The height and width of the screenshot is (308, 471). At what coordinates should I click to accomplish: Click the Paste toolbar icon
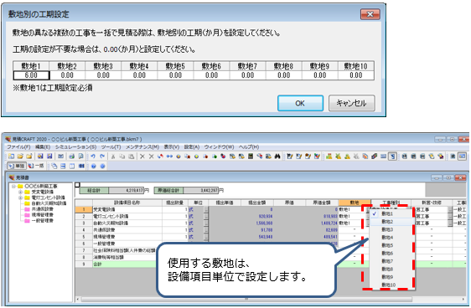pos(131,157)
